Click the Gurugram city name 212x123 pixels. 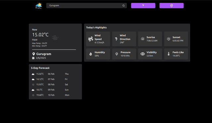click(x=44, y=54)
